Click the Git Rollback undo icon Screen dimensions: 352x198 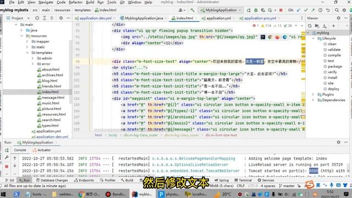[328, 10]
